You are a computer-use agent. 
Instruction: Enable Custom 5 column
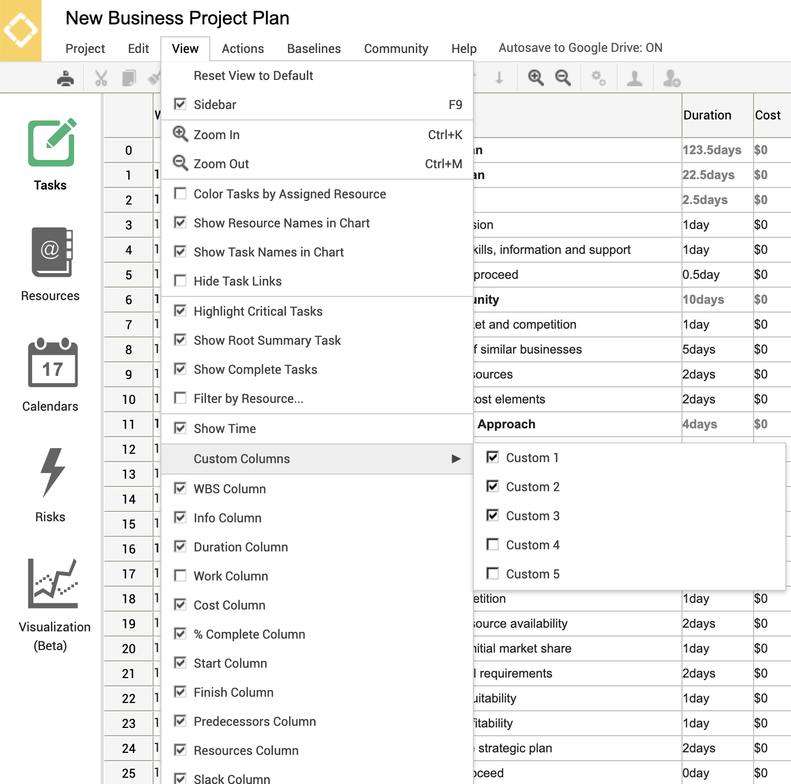(x=493, y=574)
